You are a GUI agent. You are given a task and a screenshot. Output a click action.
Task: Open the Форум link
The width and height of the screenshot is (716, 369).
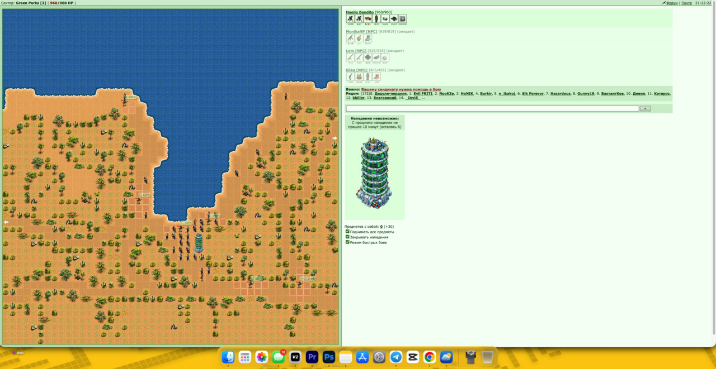pos(672,3)
